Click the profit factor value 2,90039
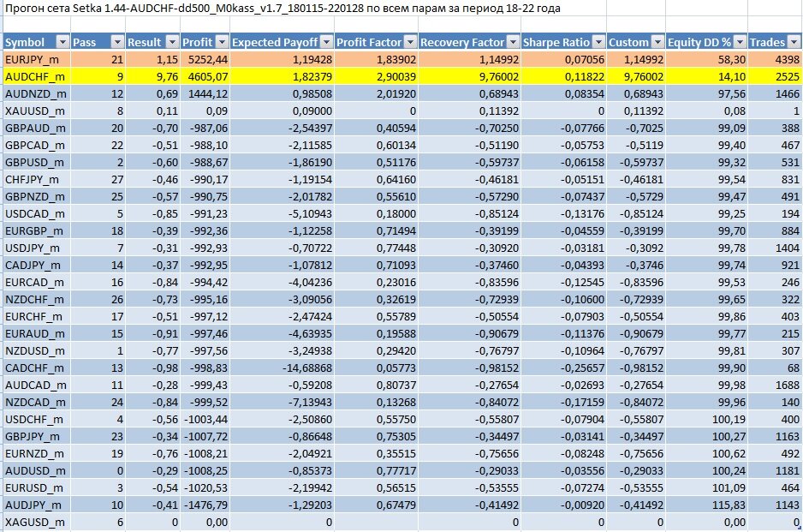 (x=396, y=77)
